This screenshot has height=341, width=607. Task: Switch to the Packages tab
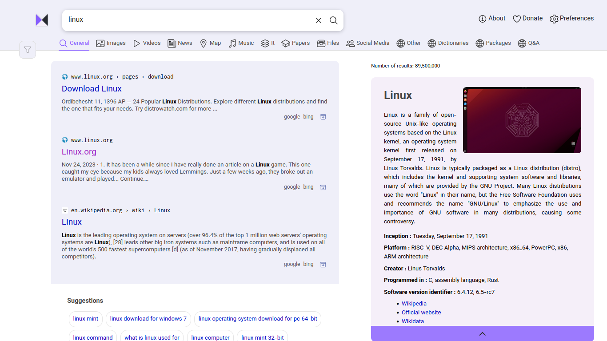pyautogui.click(x=493, y=43)
